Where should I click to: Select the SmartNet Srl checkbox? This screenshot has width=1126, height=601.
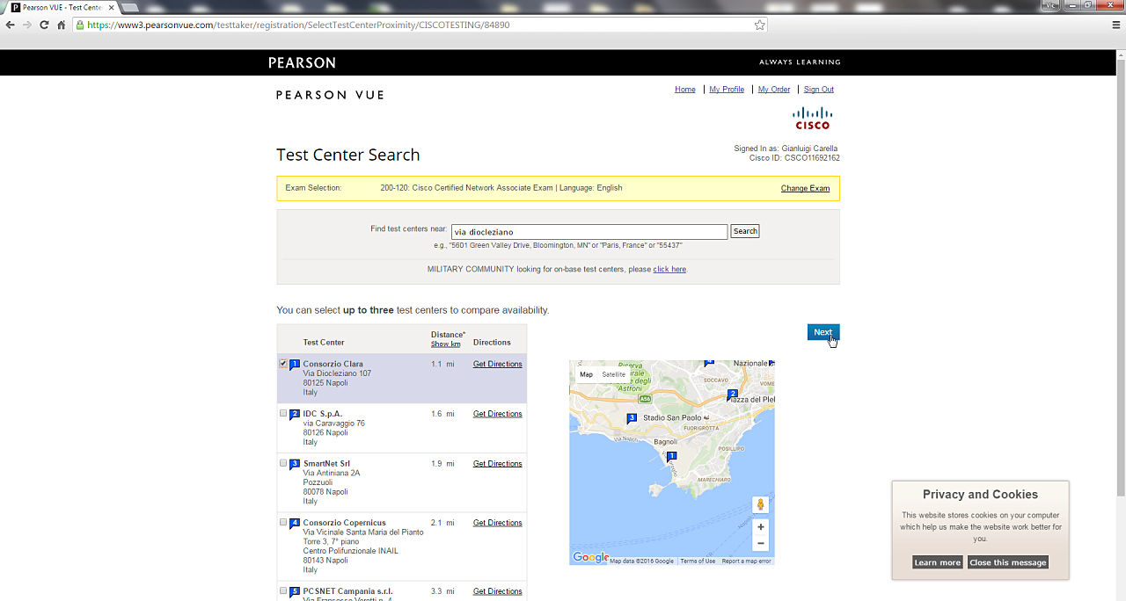click(283, 463)
